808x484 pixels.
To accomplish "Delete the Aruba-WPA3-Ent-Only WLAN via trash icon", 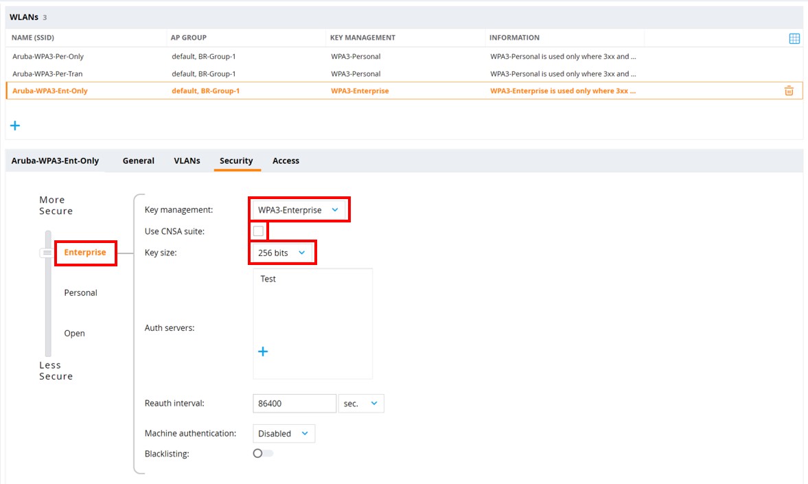I will [788, 91].
